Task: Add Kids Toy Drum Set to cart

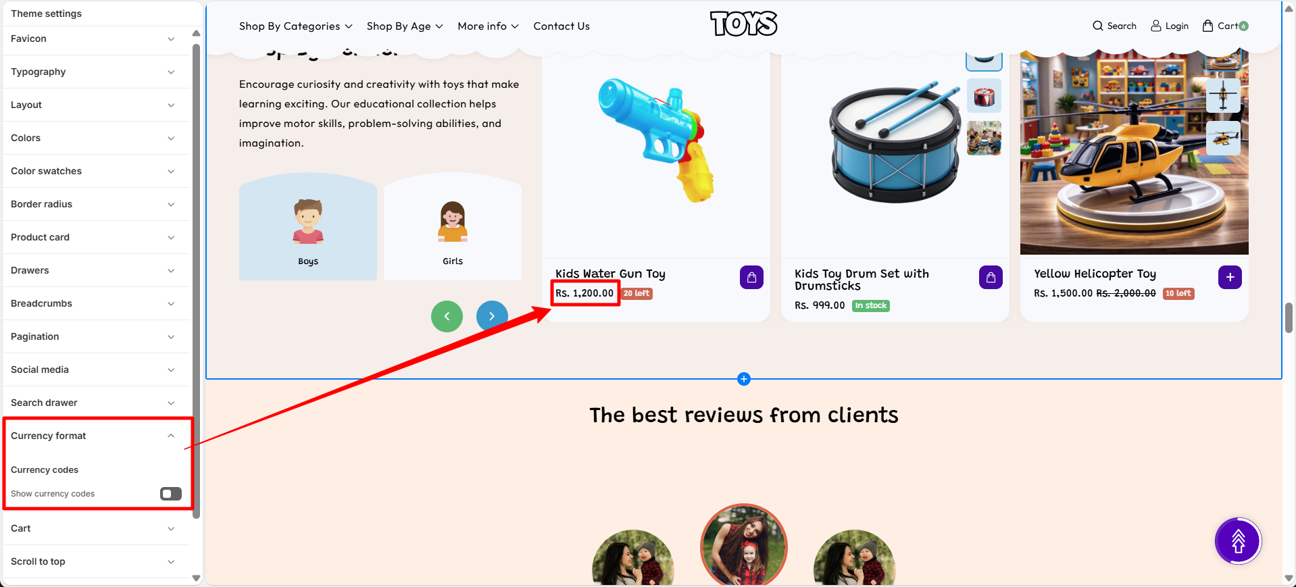Action: pyautogui.click(x=991, y=277)
